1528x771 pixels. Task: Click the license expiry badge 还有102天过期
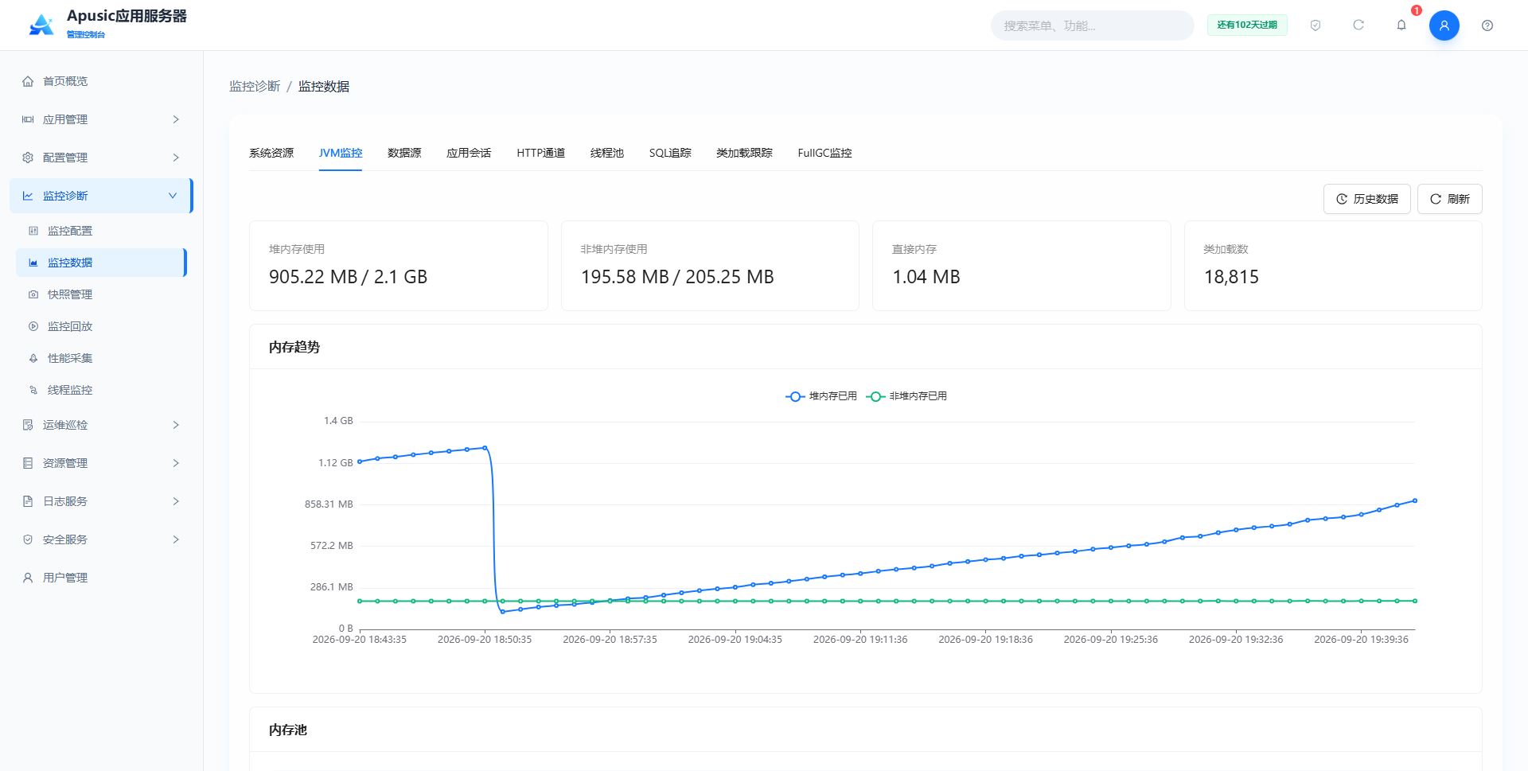click(x=1247, y=25)
